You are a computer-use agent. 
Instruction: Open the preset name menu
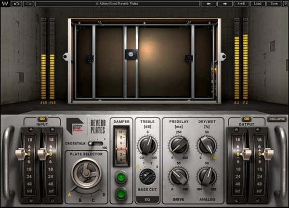pyautogui.click(x=117, y=3)
